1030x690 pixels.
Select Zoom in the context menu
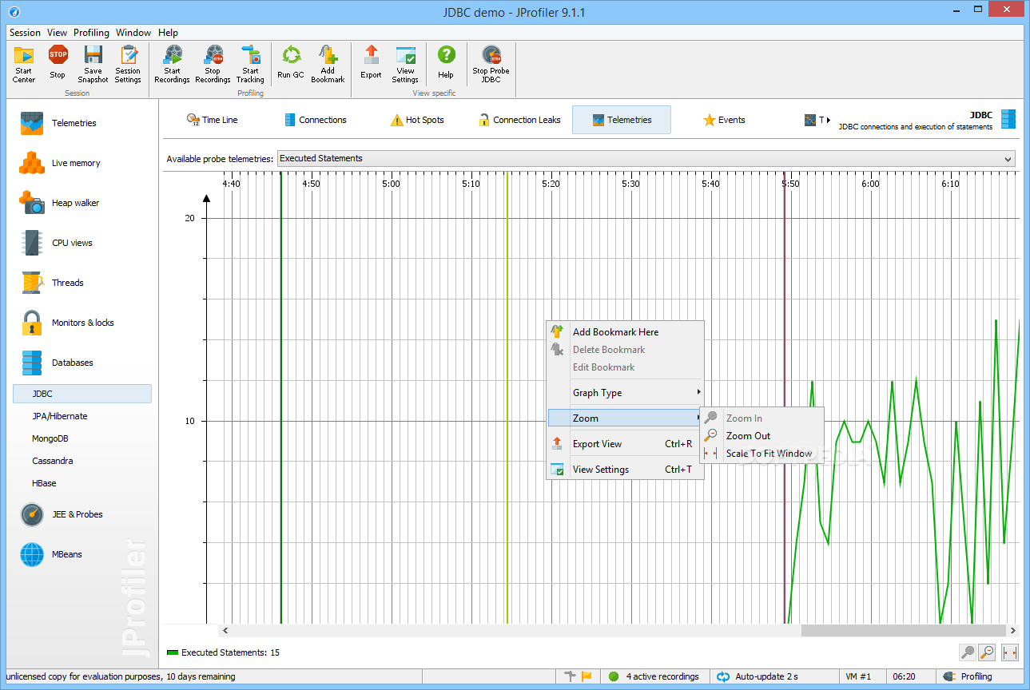623,418
